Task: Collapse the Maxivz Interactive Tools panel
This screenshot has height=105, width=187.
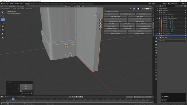Action: pyautogui.click(x=104, y=11)
